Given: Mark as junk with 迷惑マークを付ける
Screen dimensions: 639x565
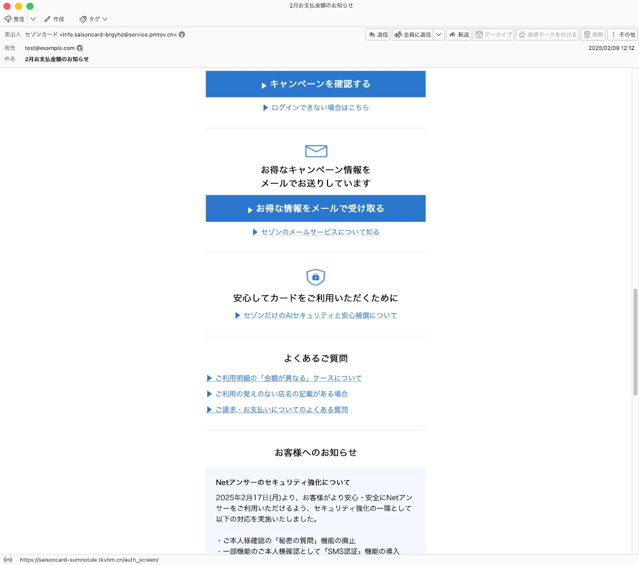Looking at the screenshot, I should click(x=547, y=34).
